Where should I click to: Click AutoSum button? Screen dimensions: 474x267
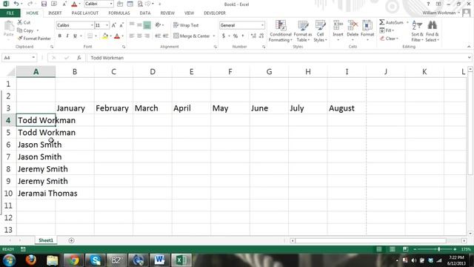pos(391,22)
